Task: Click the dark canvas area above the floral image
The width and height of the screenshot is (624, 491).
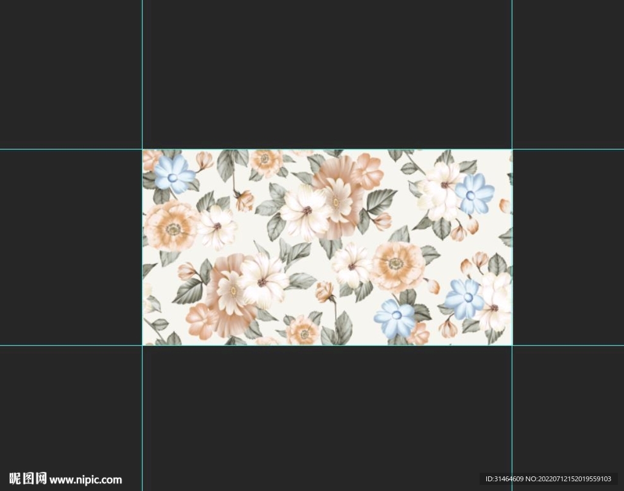Action: pyautogui.click(x=327, y=73)
